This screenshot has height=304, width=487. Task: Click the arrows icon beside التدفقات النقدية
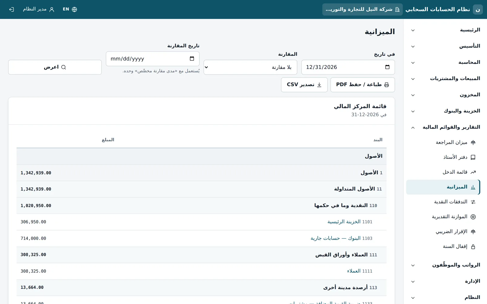(473, 202)
